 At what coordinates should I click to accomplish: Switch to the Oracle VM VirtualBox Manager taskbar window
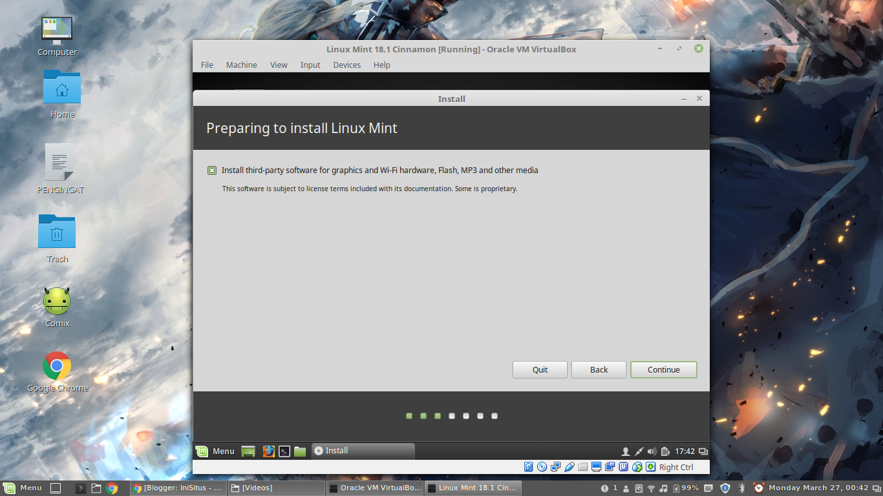374,488
